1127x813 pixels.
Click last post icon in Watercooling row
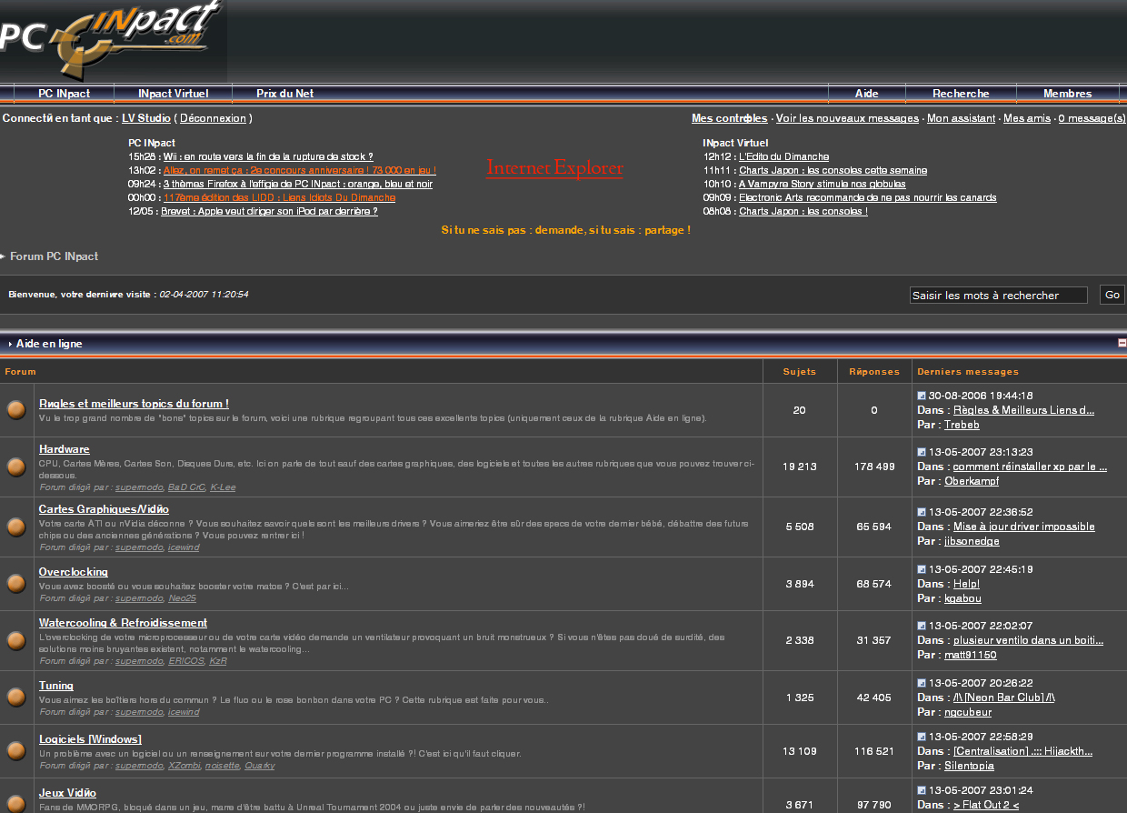click(x=922, y=626)
